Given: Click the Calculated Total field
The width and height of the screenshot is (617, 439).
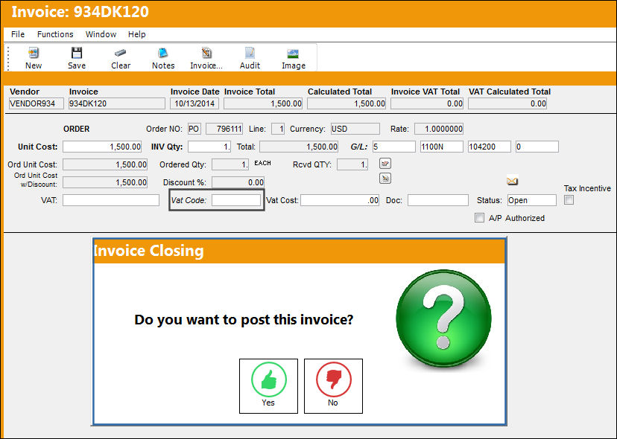Looking at the screenshot, I should (x=347, y=103).
